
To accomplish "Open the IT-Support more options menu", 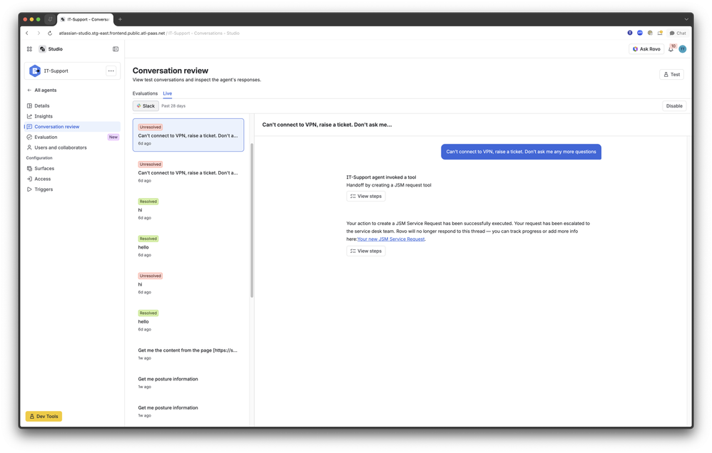I will tap(111, 71).
